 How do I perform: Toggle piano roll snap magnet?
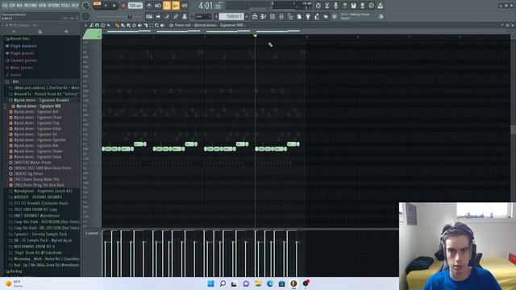click(97, 25)
